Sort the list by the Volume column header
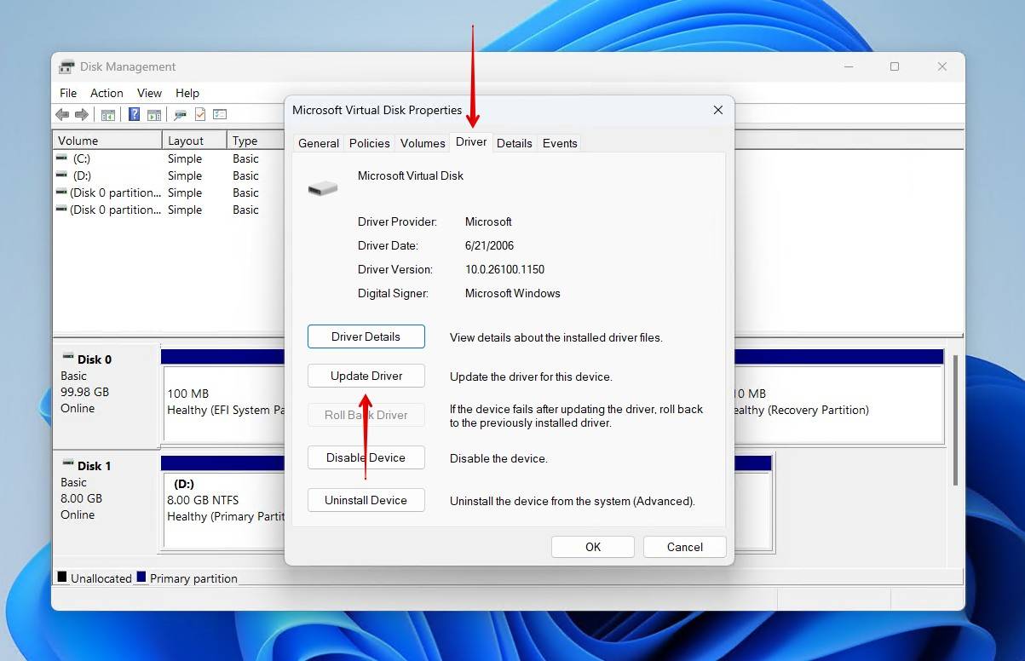This screenshot has height=661, width=1025. click(x=107, y=141)
